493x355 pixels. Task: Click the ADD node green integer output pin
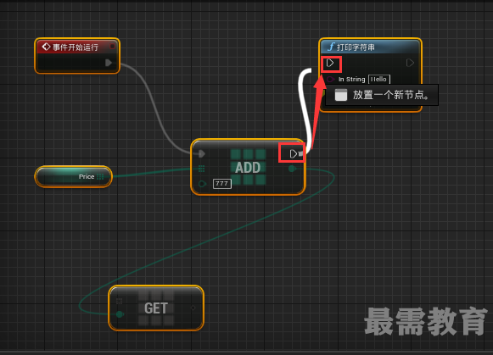[292, 169]
